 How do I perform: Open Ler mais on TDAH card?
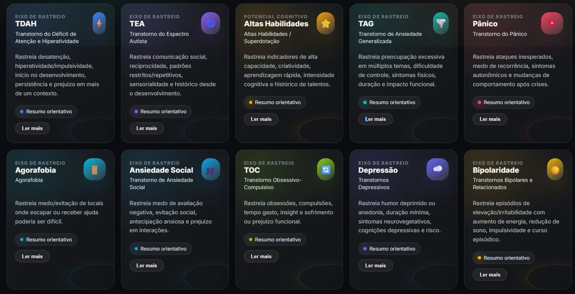32,128
